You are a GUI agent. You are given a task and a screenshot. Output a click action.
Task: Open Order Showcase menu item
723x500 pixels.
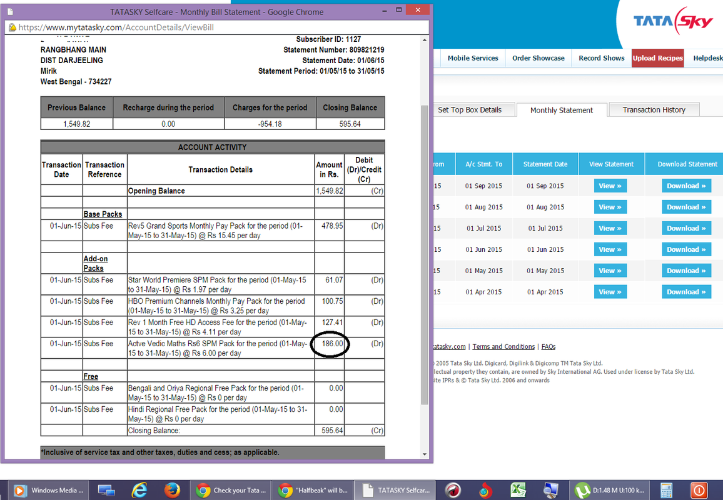(538, 58)
